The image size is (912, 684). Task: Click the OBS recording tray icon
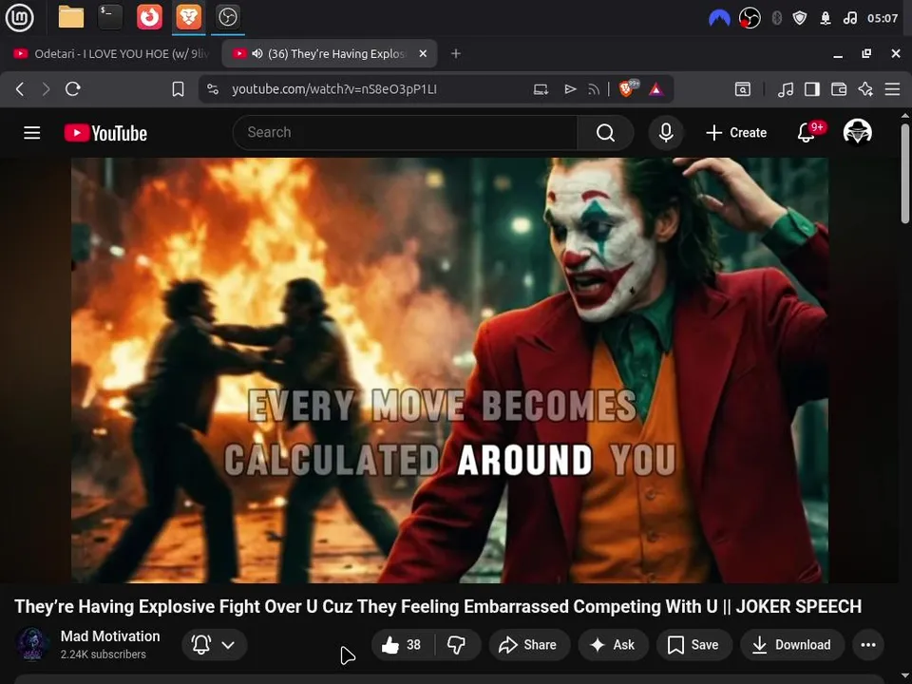pyautogui.click(x=750, y=18)
